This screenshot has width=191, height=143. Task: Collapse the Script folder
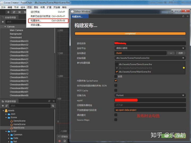[6, 131]
